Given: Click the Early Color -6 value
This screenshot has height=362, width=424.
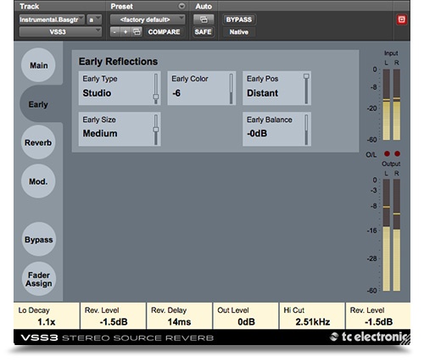Looking at the screenshot, I should [176, 93].
